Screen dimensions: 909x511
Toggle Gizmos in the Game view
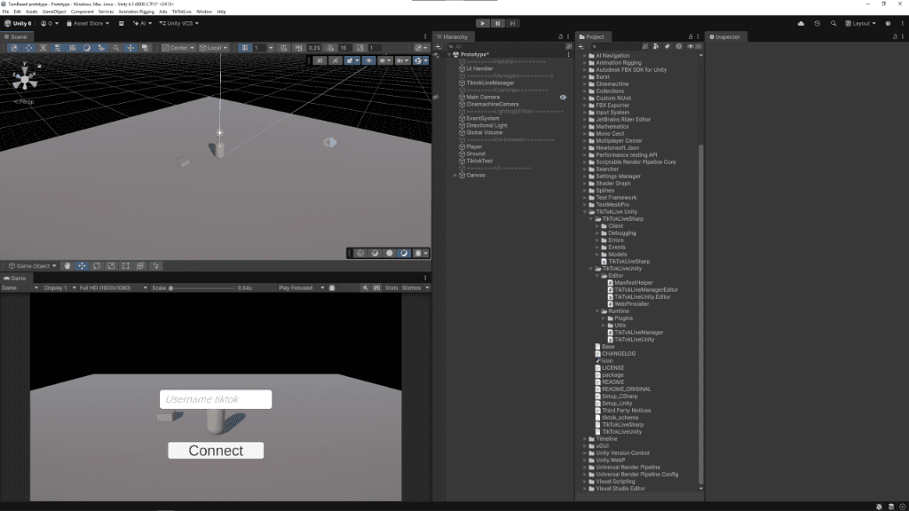pos(411,288)
